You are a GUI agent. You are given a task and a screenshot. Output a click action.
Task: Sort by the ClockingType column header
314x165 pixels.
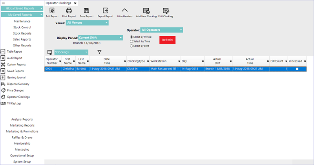(x=137, y=61)
